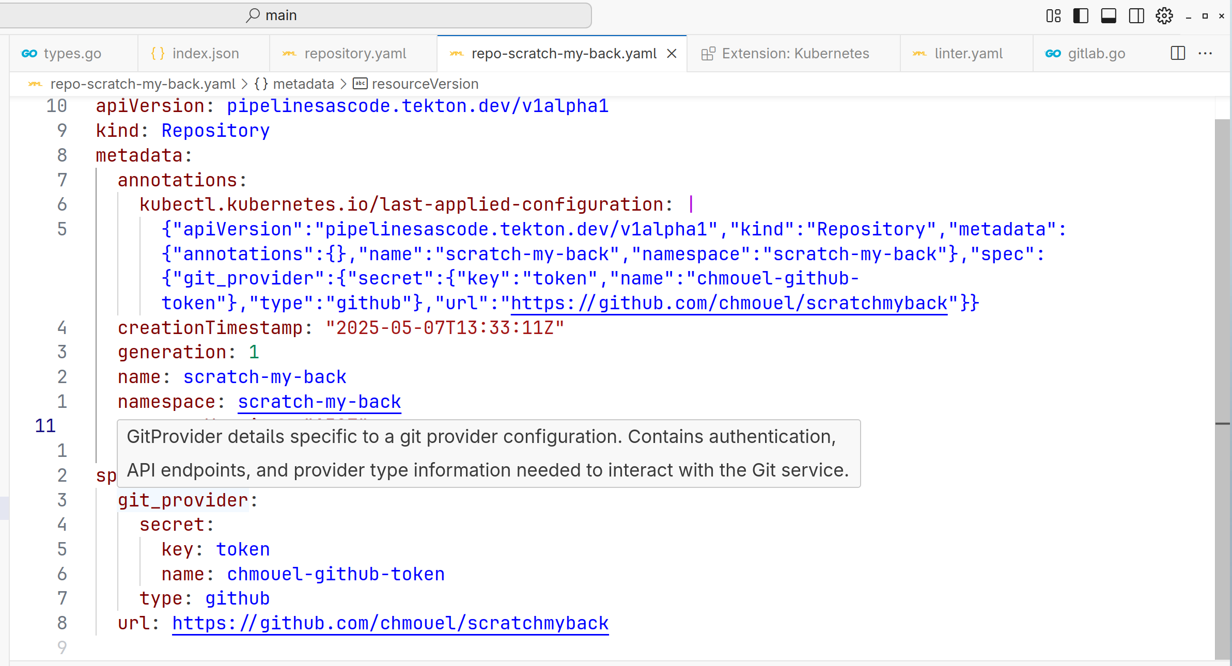Click the Customize Layout icon
Viewport: 1232px width, 666px height.
pos(1054,15)
